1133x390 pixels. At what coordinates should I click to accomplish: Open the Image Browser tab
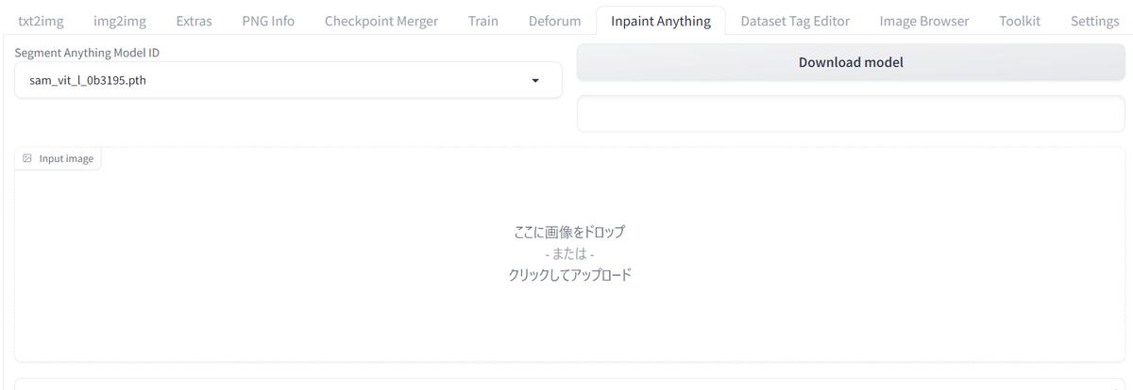pyautogui.click(x=923, y=21)
